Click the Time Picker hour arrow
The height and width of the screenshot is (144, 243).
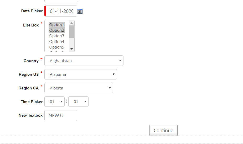click(x=61, y=102)
